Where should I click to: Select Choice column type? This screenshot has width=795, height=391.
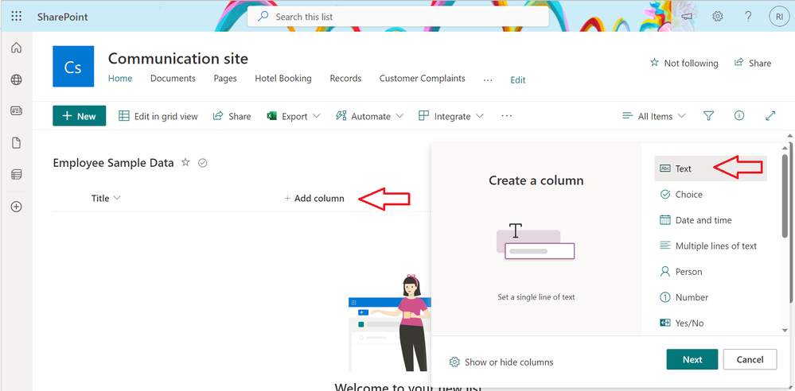tap(711, 195)
